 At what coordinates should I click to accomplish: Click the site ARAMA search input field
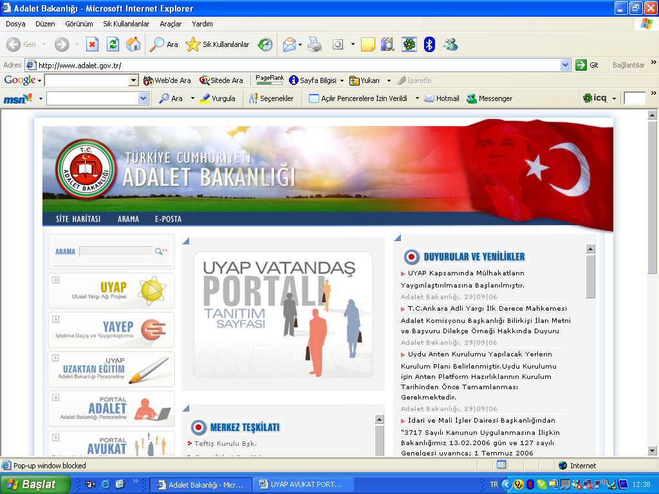(116, 252)
